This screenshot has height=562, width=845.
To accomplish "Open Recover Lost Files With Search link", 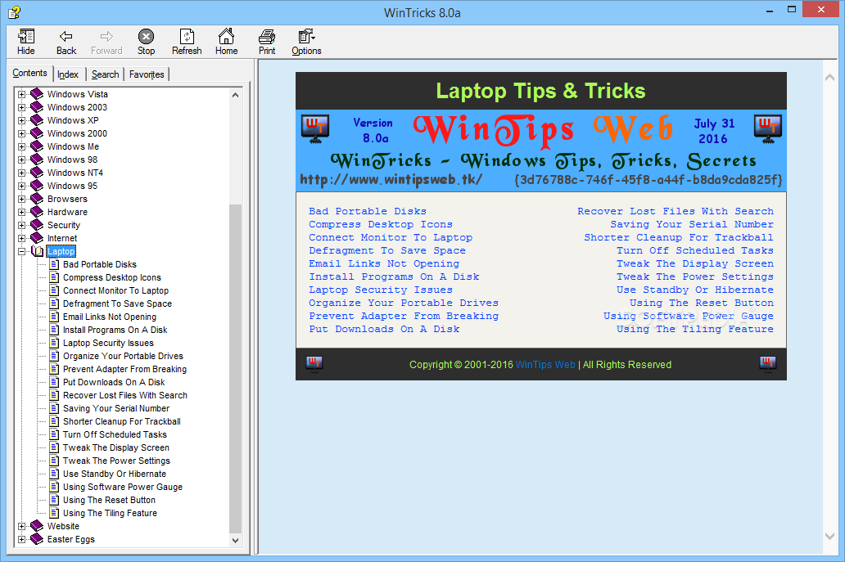I will tap(676, 211).
